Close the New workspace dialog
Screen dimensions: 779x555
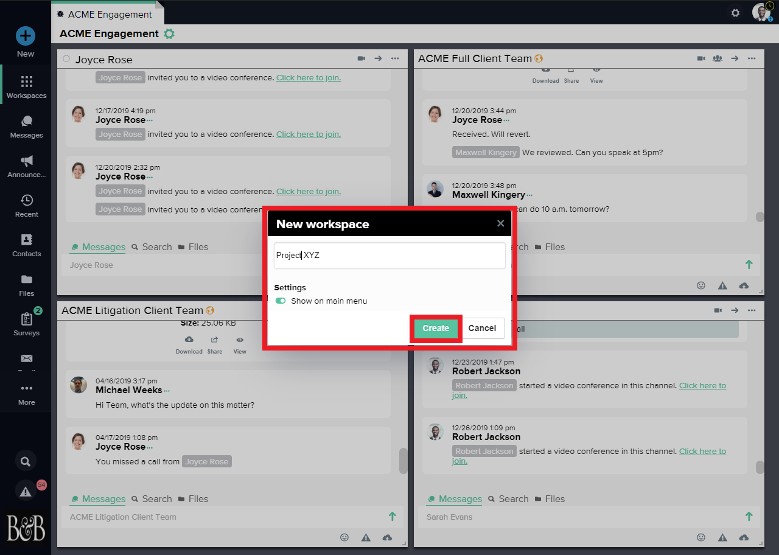(x=500, y=223)
